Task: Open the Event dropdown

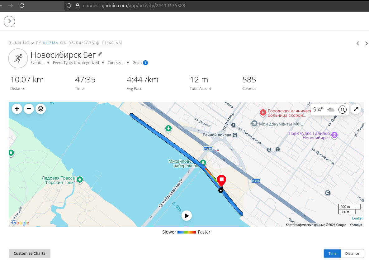Action: point(40,62)
